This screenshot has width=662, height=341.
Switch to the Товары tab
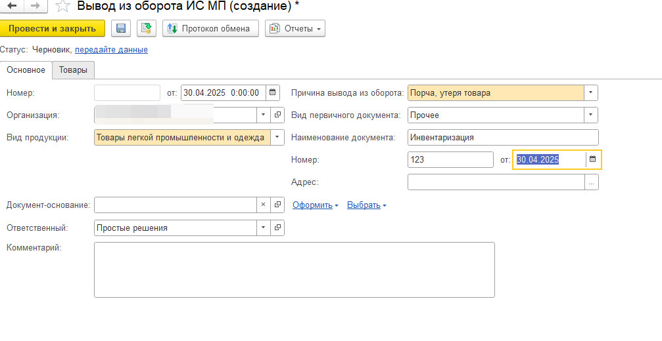[73, 70]
